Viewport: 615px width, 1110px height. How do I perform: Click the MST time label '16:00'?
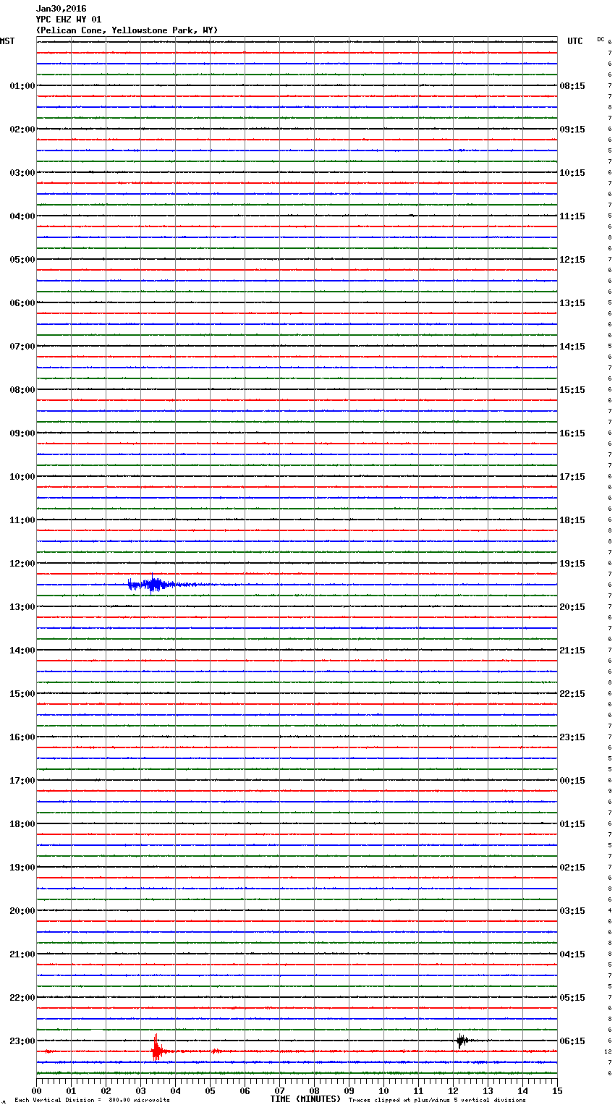pyautogui.click(x=22, y=737)
